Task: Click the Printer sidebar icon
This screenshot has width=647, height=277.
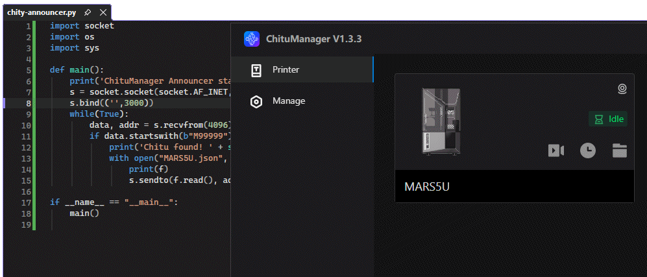Action: [x=256, y=70]
